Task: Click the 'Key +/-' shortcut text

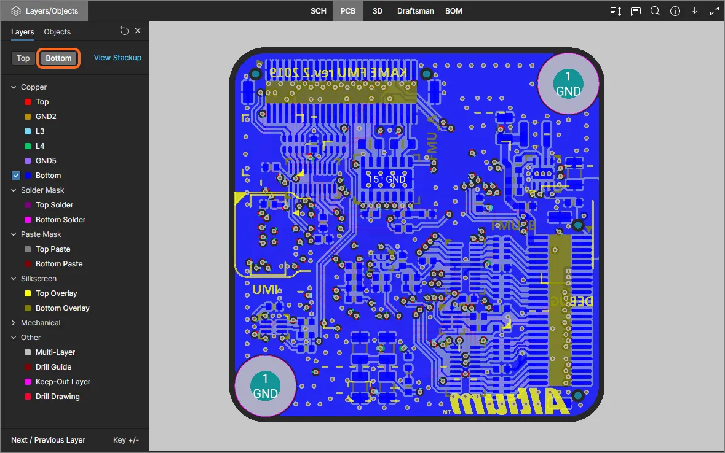Action: (126, 440)
